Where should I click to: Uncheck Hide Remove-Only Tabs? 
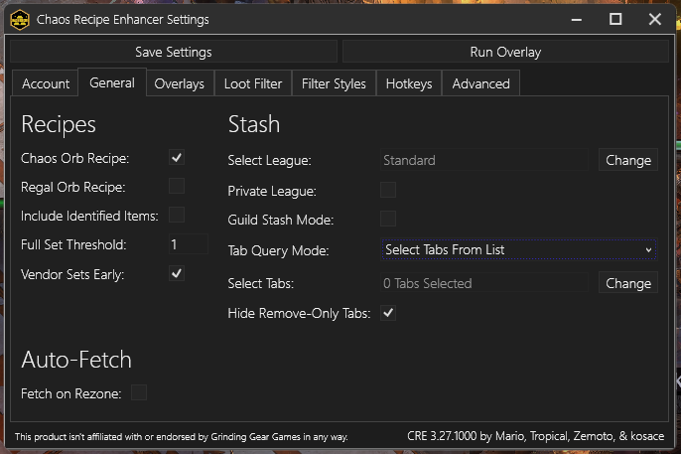(x=388, y=313)
